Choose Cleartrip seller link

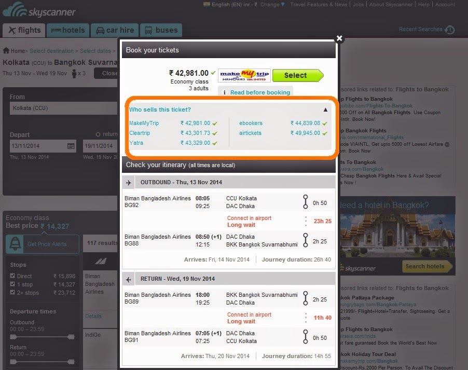[x=140, y=133]
